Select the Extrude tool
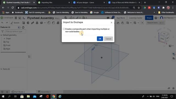The image size is (176, 99). [23, 23]
